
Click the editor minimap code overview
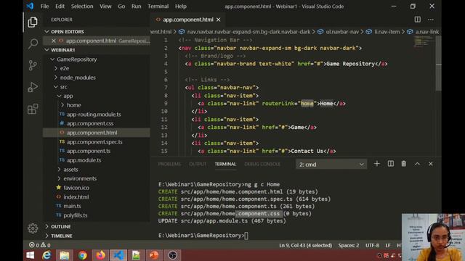coord(424,41)
